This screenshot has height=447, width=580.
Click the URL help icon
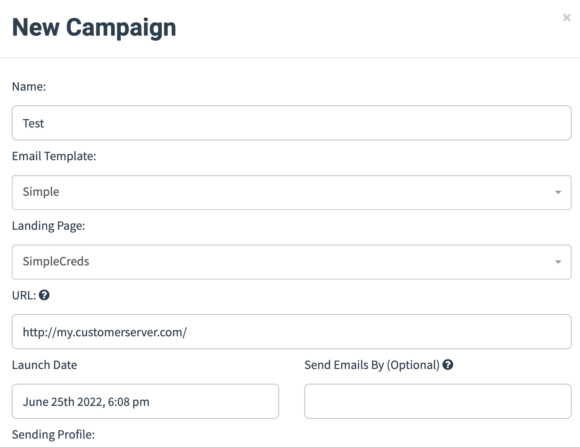click(x=44, y=295)
